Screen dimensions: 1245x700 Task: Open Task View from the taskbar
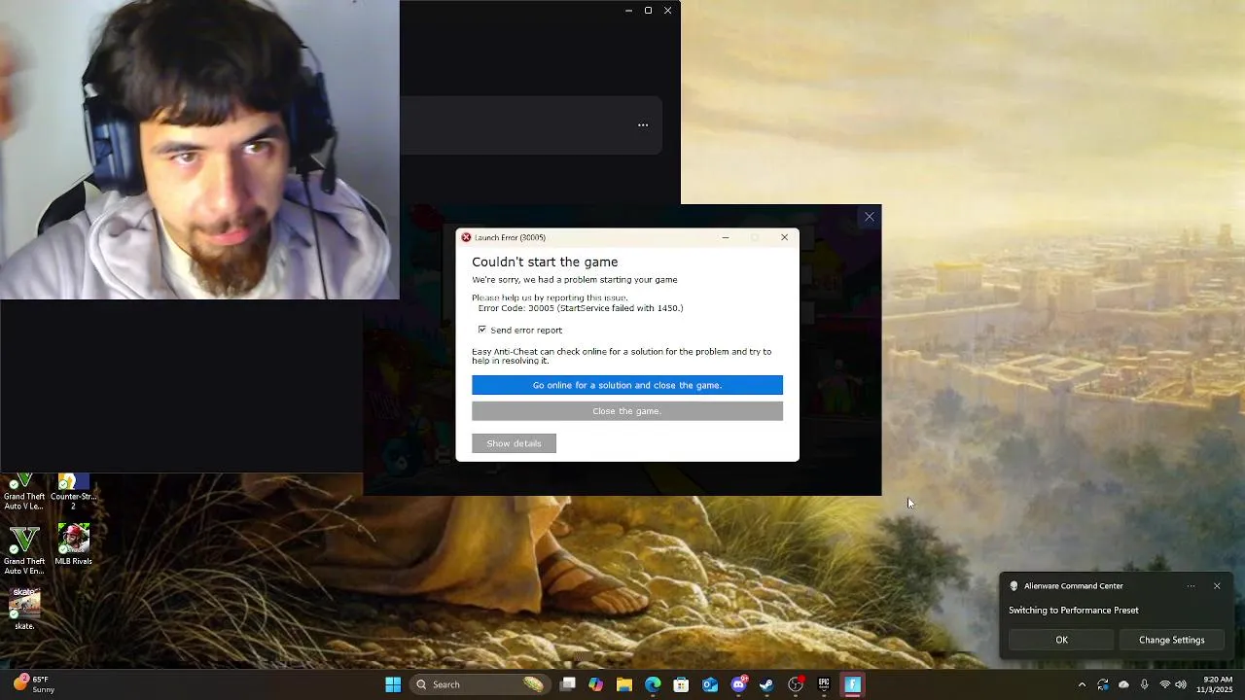[568, 684]
